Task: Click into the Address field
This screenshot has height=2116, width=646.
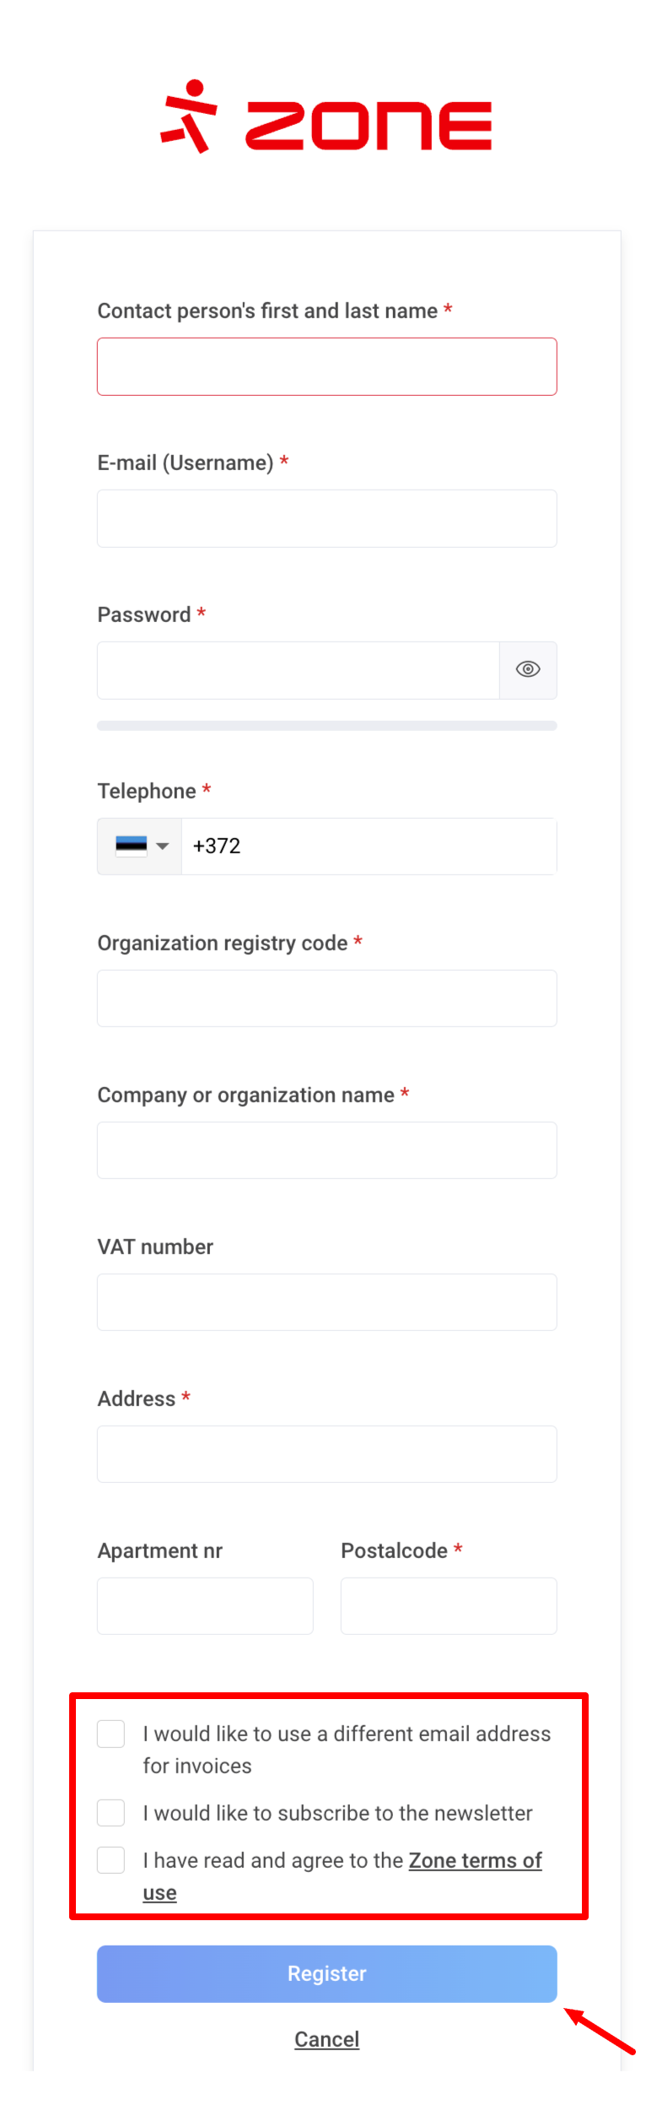Action: 326,1453
